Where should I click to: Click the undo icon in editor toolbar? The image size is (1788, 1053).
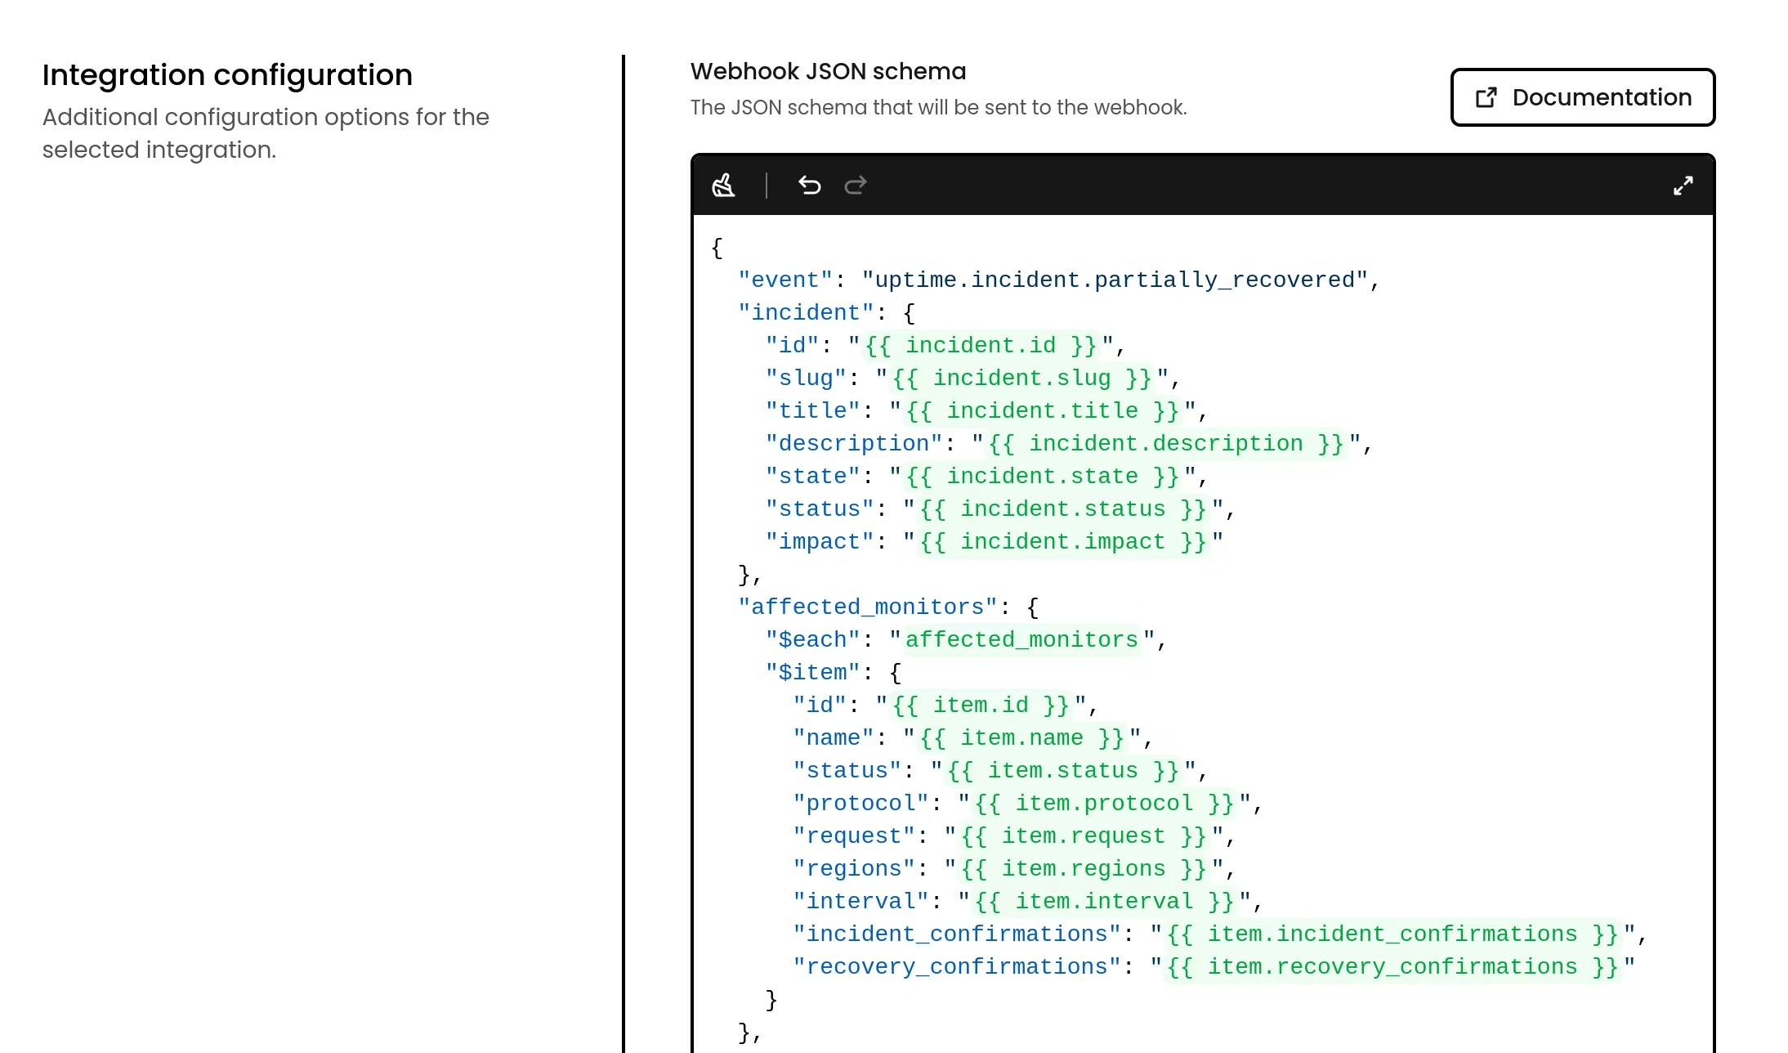(810, 186)
